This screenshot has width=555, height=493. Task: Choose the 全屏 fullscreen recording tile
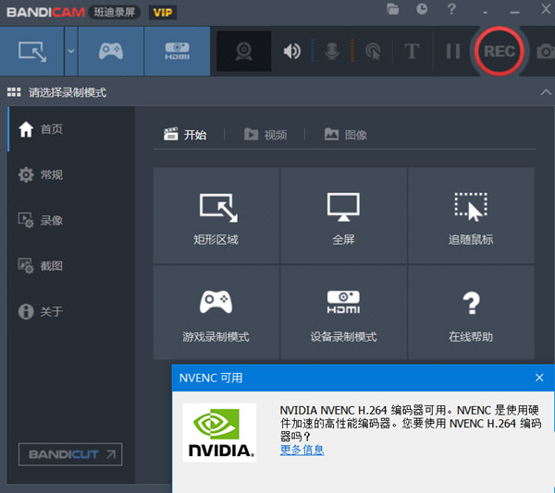[343, 215]
